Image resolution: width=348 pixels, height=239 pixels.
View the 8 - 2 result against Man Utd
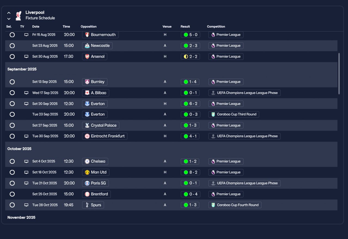[190, 172]
